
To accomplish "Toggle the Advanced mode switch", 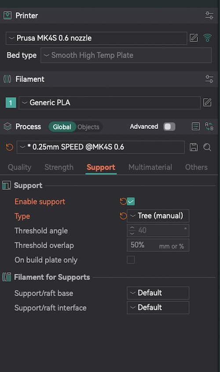I will tap(169, 126).
